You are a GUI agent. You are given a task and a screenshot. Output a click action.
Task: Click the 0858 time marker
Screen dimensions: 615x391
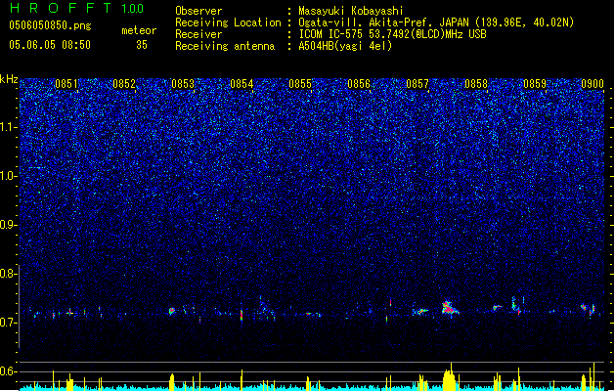click(476, 84)
